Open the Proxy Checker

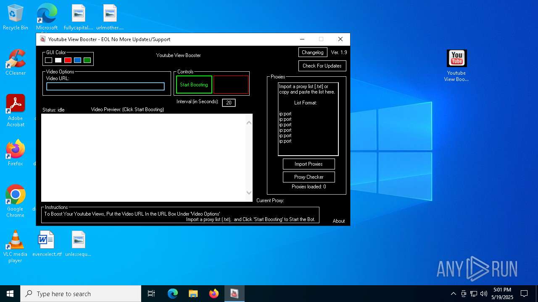[x=309, y=177]
